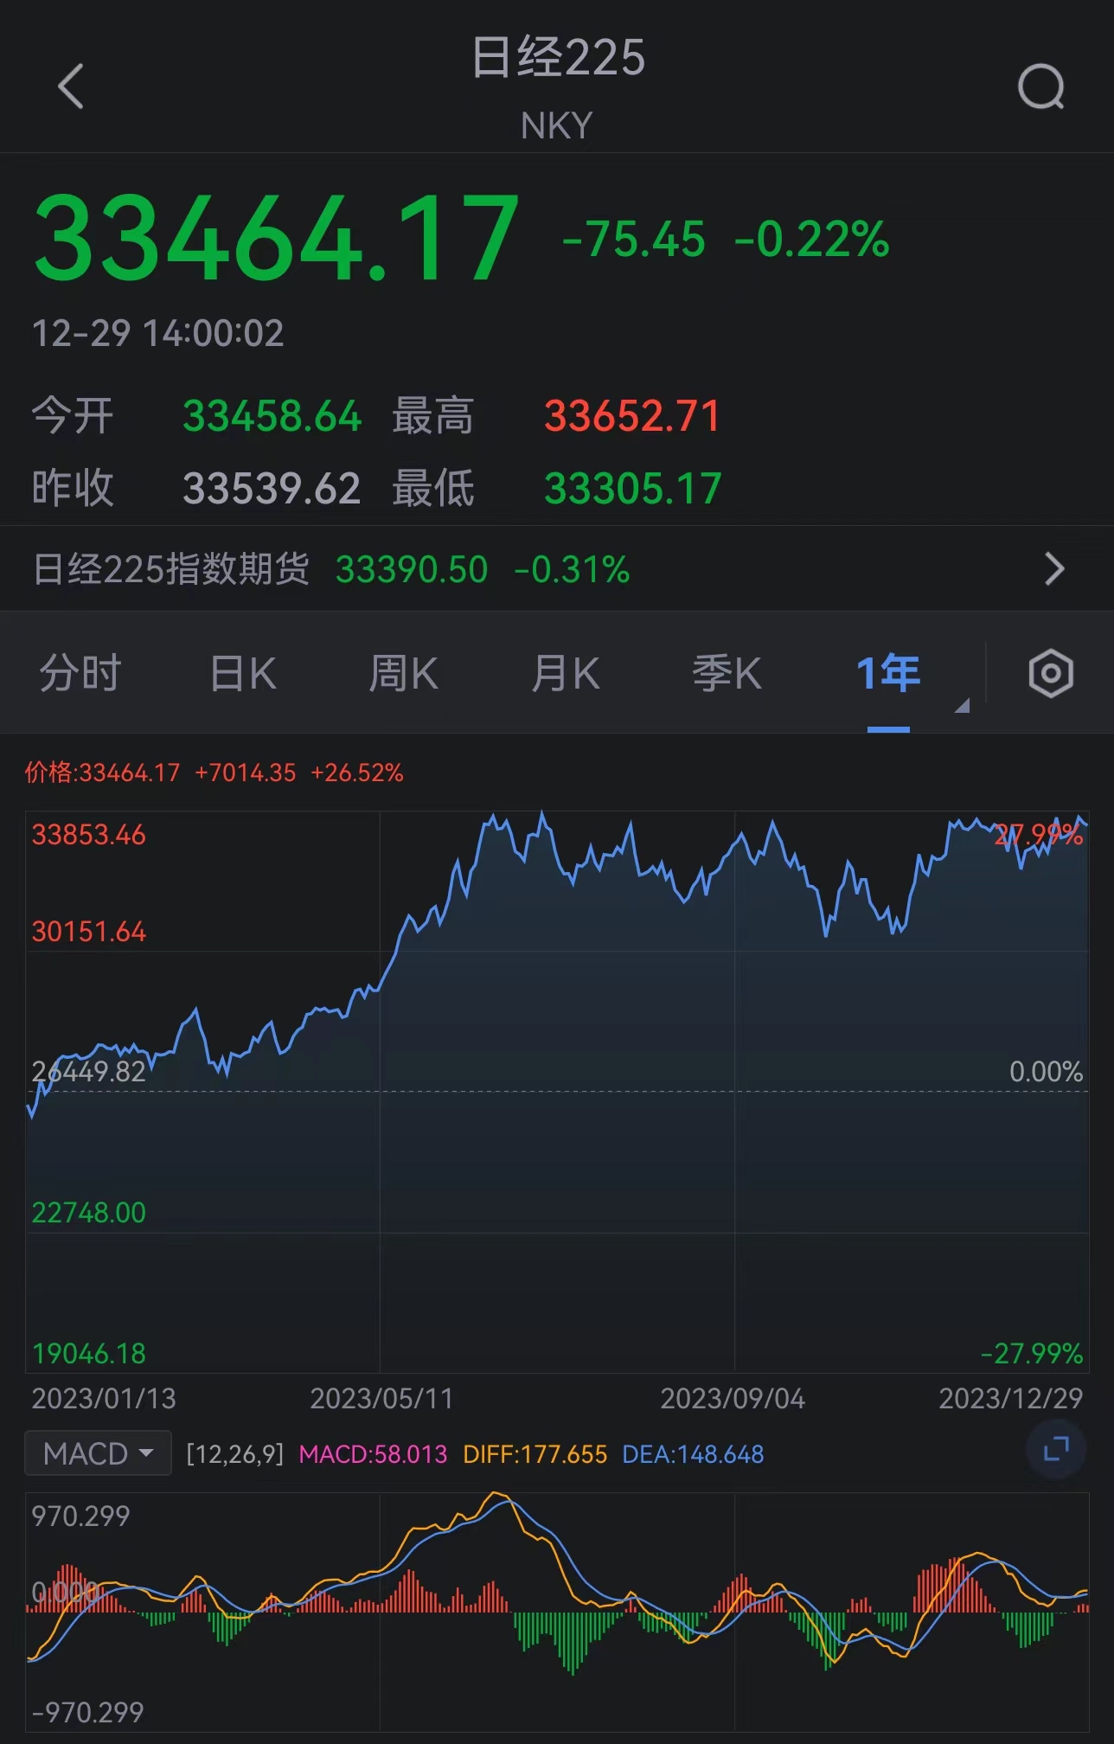Open the 日经225指数期货 row
1114x1744 pixels.
coord(557,569)
